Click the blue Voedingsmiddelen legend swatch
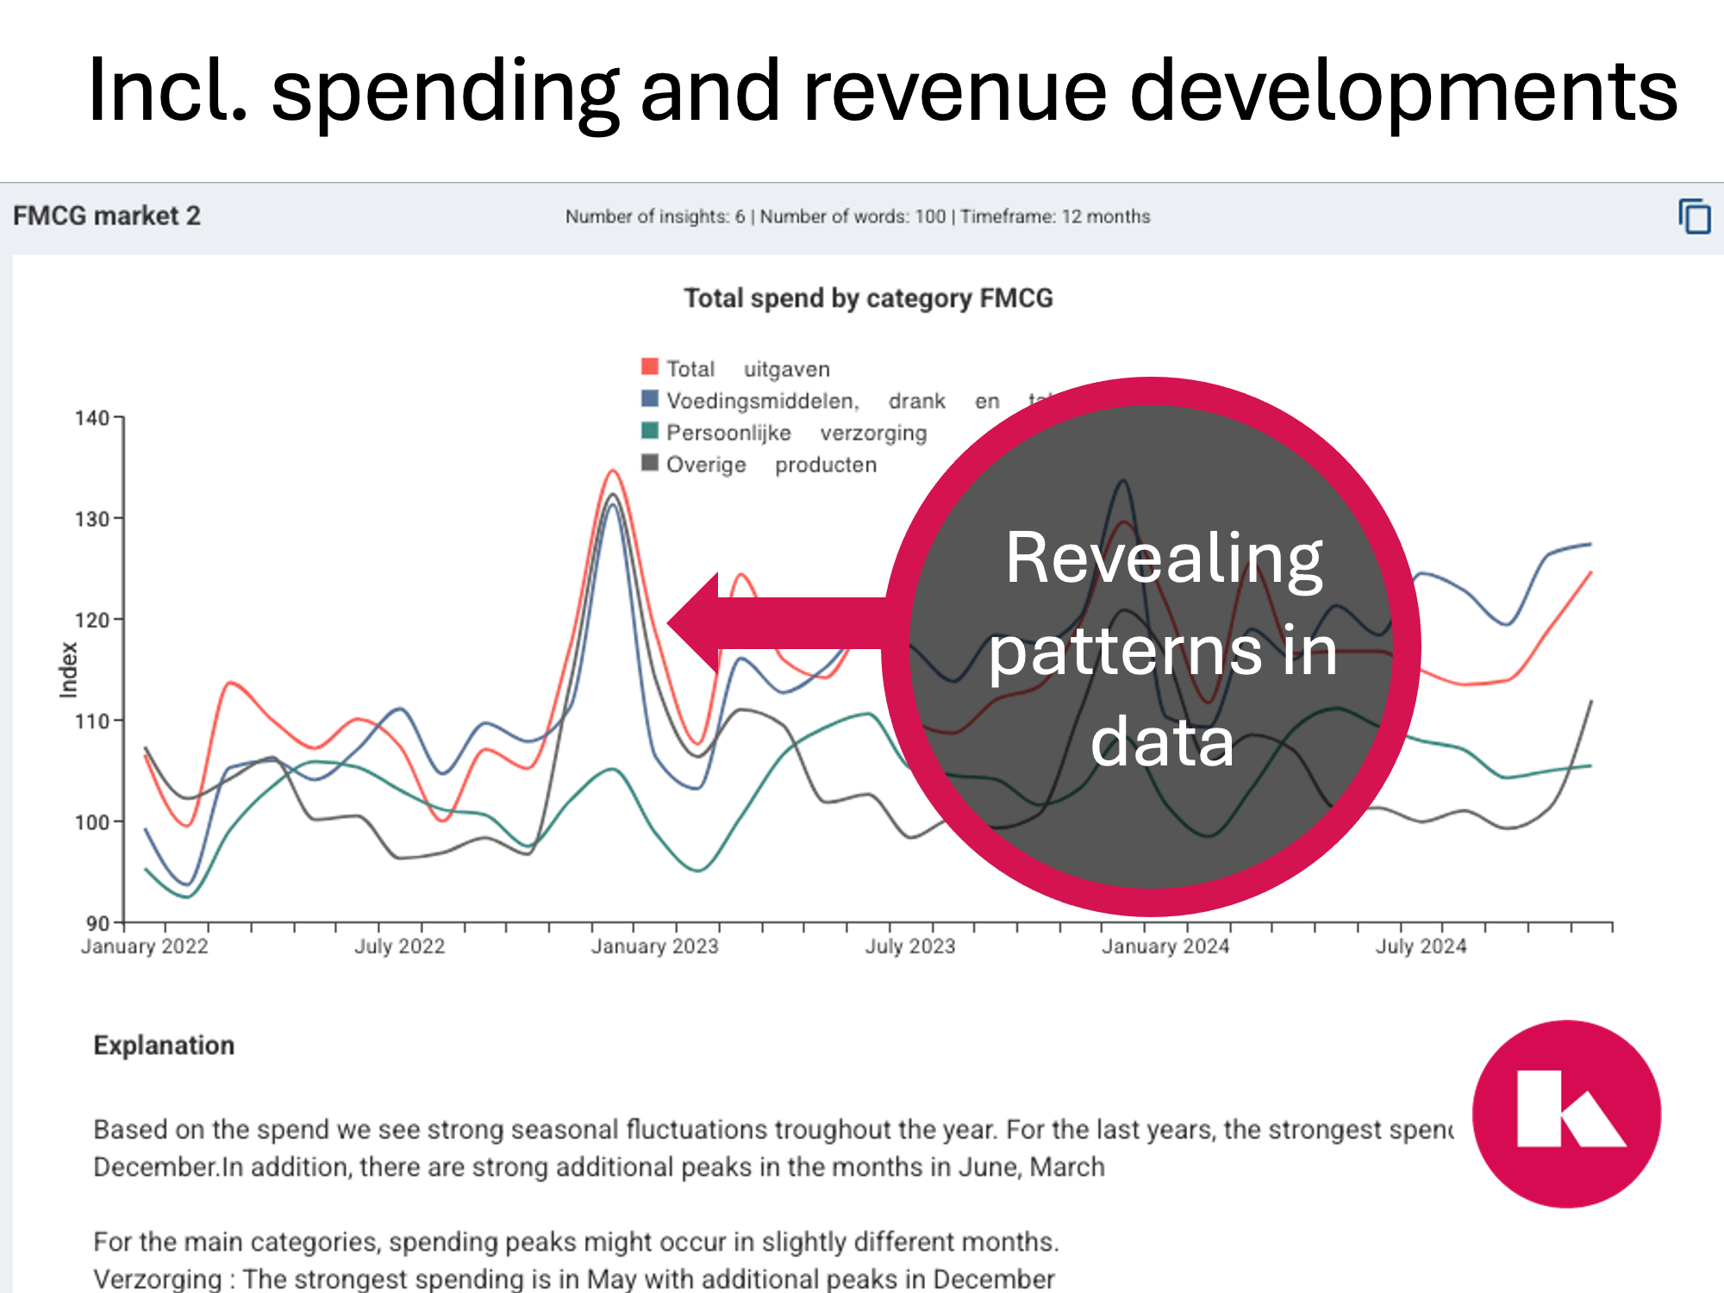 [650, 399]
